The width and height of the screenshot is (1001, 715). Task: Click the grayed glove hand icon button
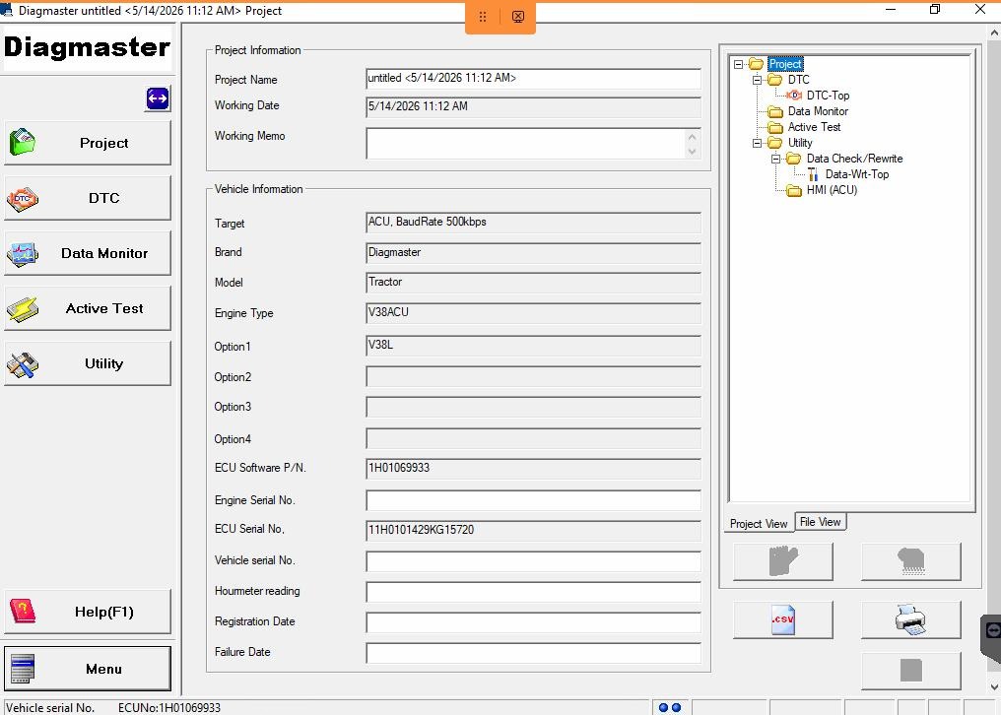tap(782, 561)
